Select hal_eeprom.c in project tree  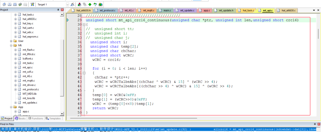point(30,37)
